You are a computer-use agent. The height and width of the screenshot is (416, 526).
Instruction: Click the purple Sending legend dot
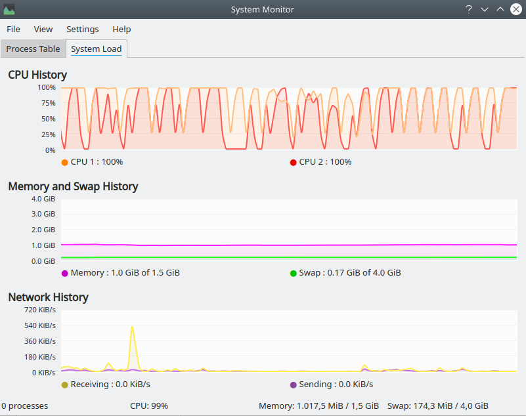(293, 385)
